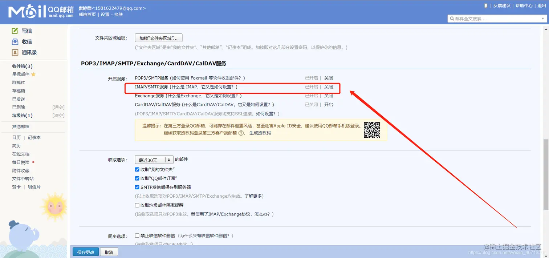The image size is (549, 258).
Task: Open the 设置 settings menu
Action: click(105, 15)
